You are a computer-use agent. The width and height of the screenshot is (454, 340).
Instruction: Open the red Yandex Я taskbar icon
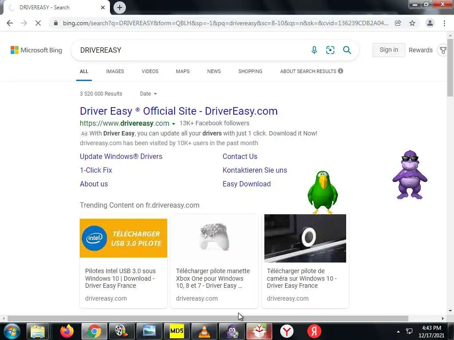(x=314, y=331)
